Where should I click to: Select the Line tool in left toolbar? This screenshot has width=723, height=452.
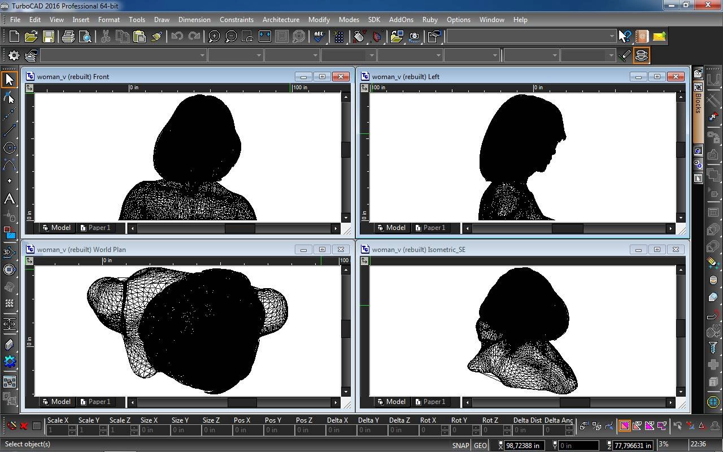point(9,131)
